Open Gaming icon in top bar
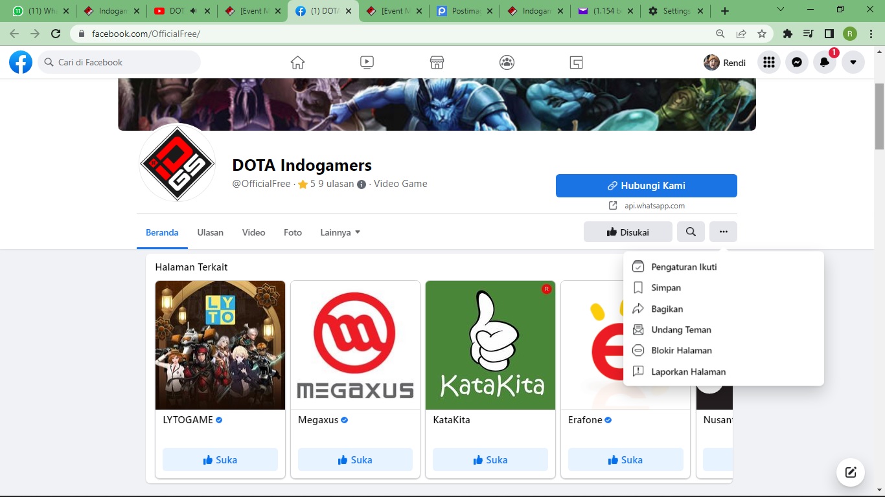The width and height of the screenshot is (885, 497). coord(577,62)
